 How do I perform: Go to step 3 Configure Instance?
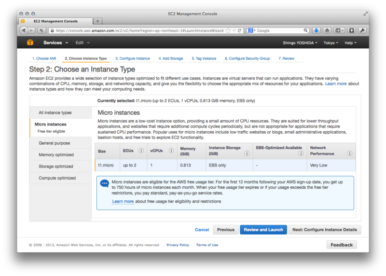133,58
